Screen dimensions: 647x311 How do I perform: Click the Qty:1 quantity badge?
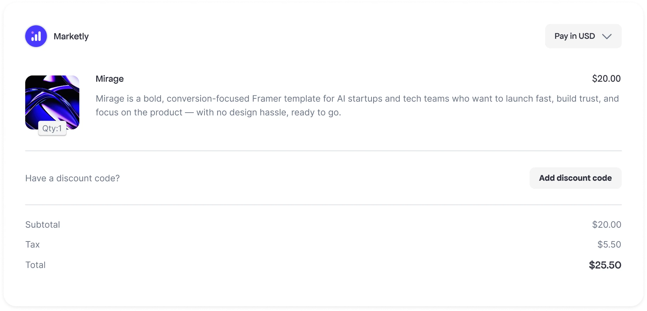click(x=52, y=128)
